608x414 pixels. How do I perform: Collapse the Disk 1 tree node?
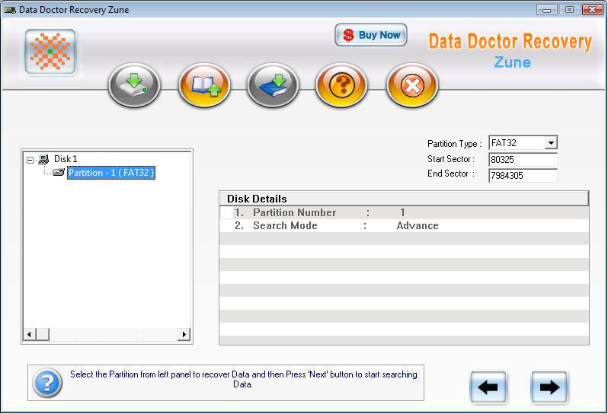30,160
